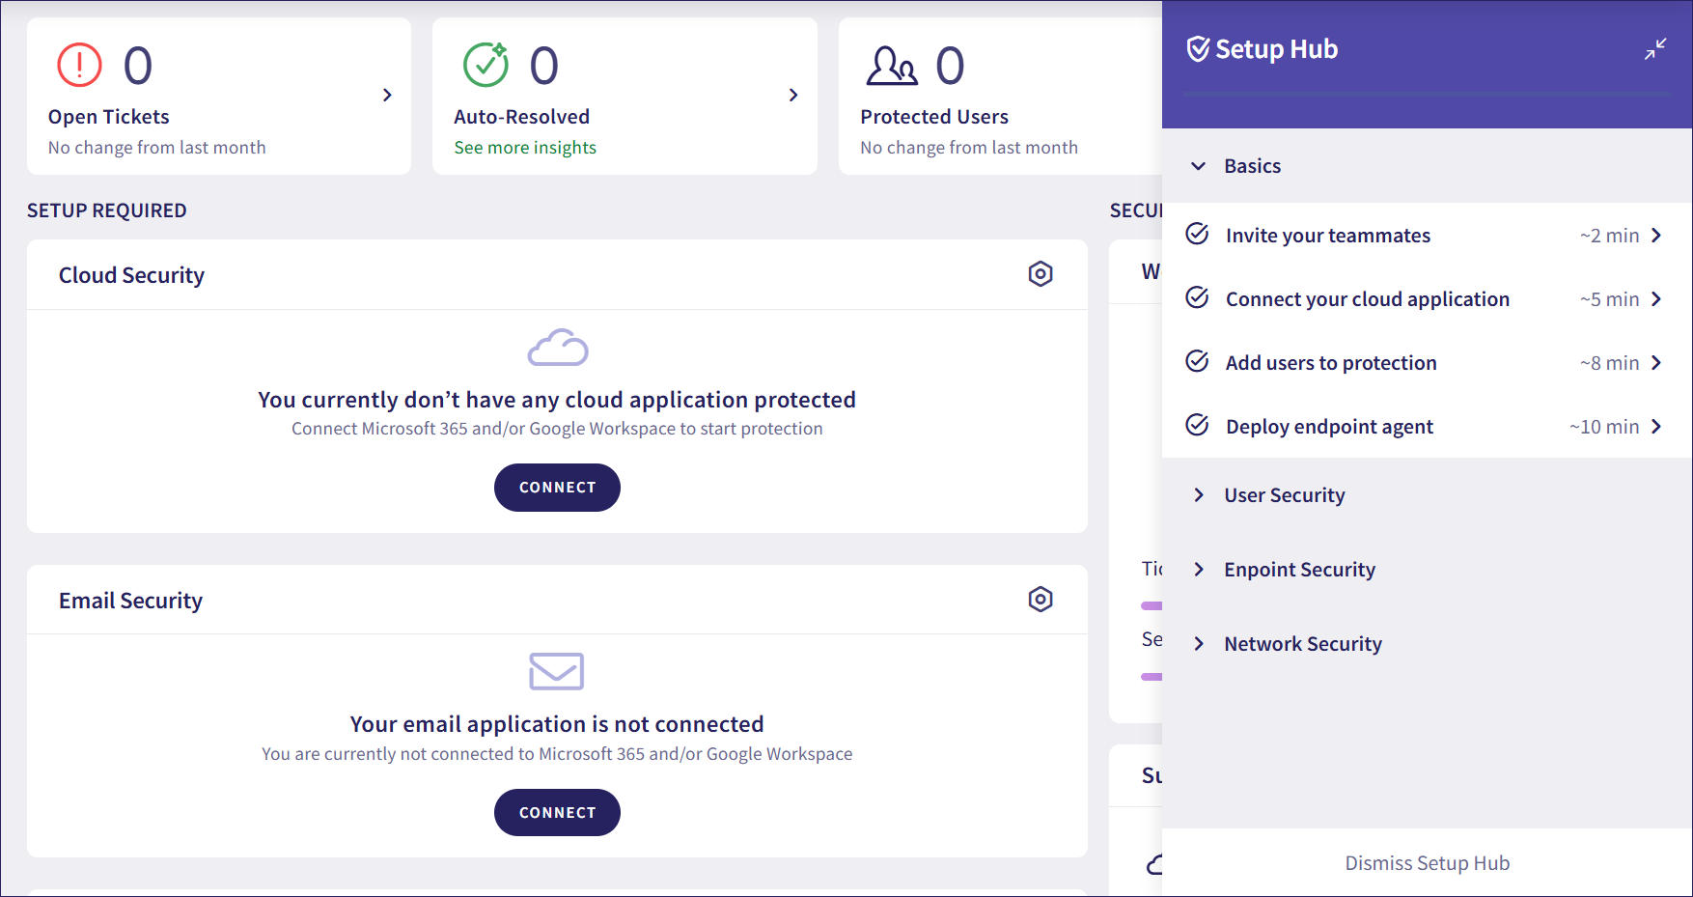Screen dimensions: 1693x897
Task: Click the Setup Hub progress bar
Action: pyautogui.click(x=1426, y=94)
